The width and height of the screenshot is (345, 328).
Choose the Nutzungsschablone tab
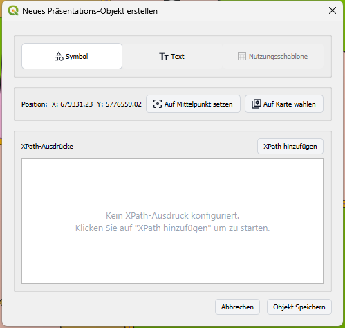pos(273,56)
